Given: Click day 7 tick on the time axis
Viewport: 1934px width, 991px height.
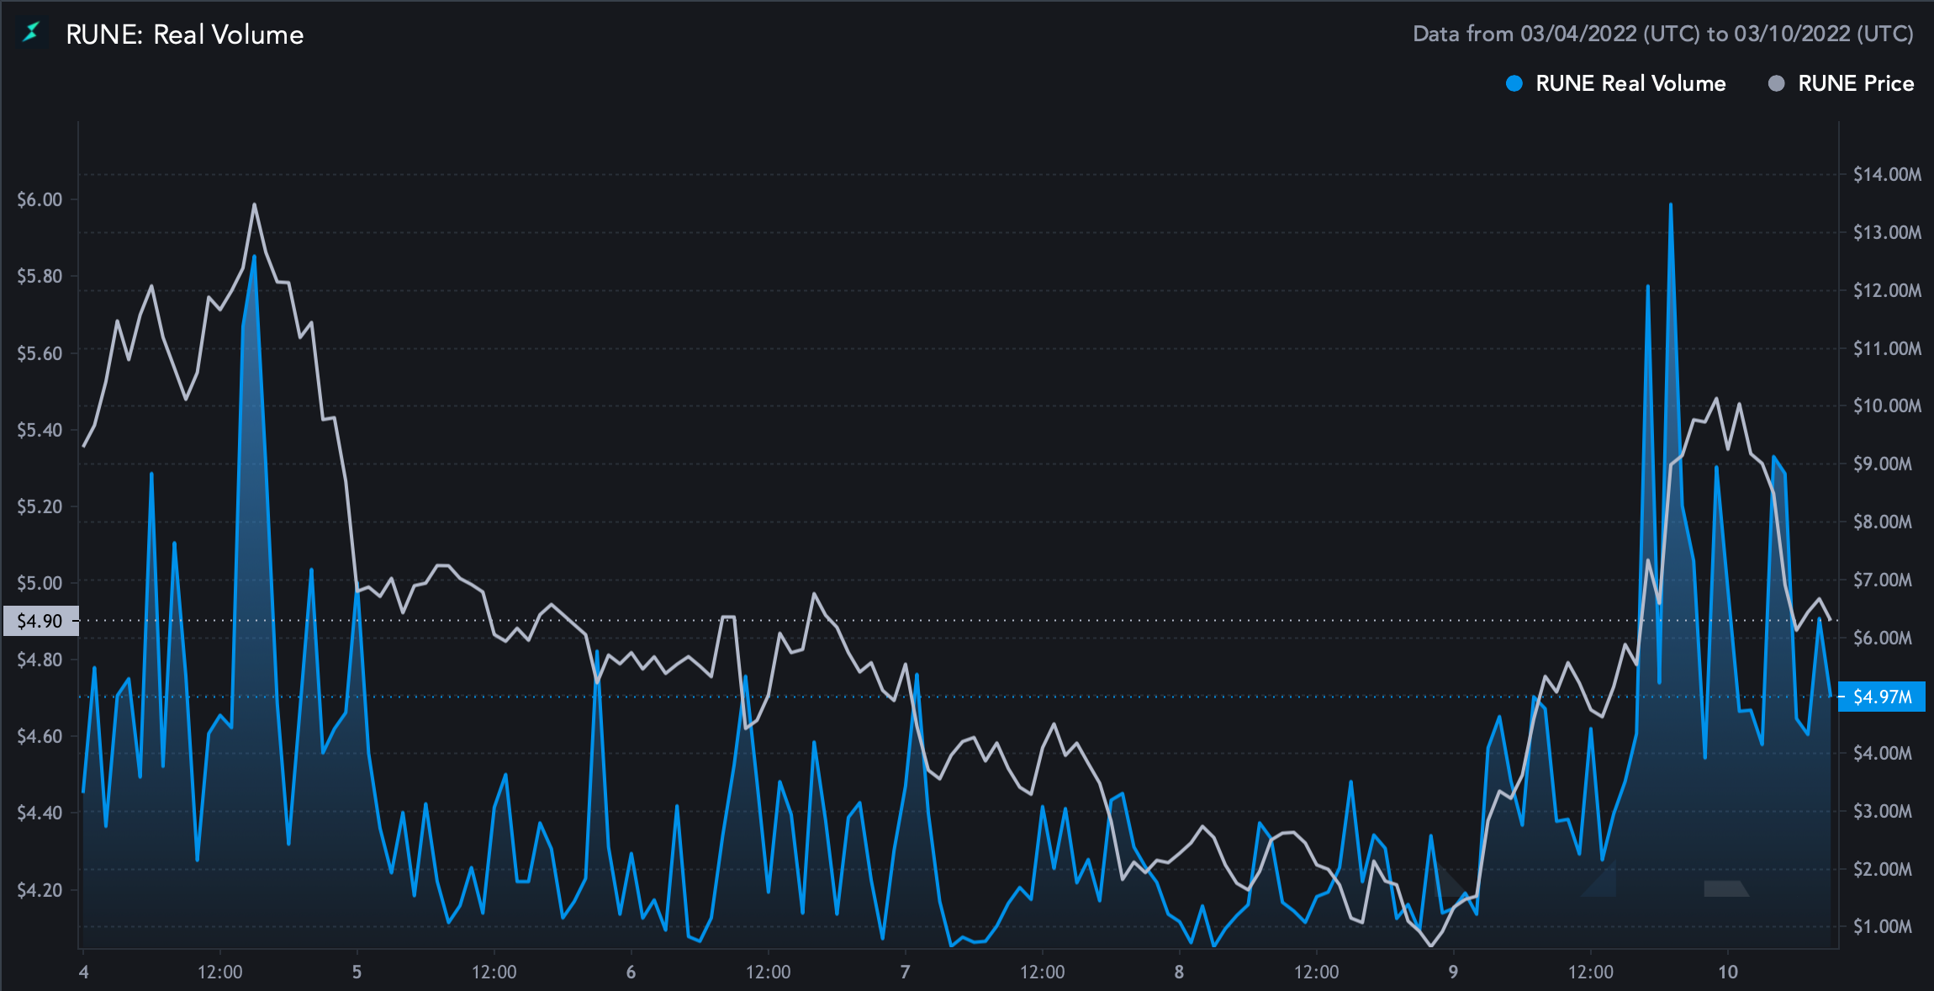Looking at the screenshot, I should 905,972.
